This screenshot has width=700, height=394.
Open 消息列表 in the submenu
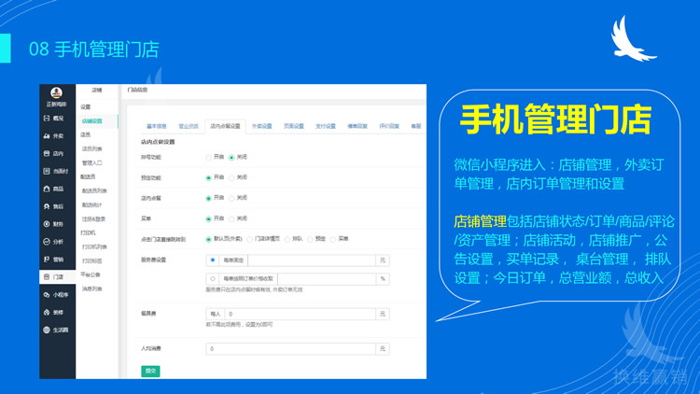(x=92, y=289)
